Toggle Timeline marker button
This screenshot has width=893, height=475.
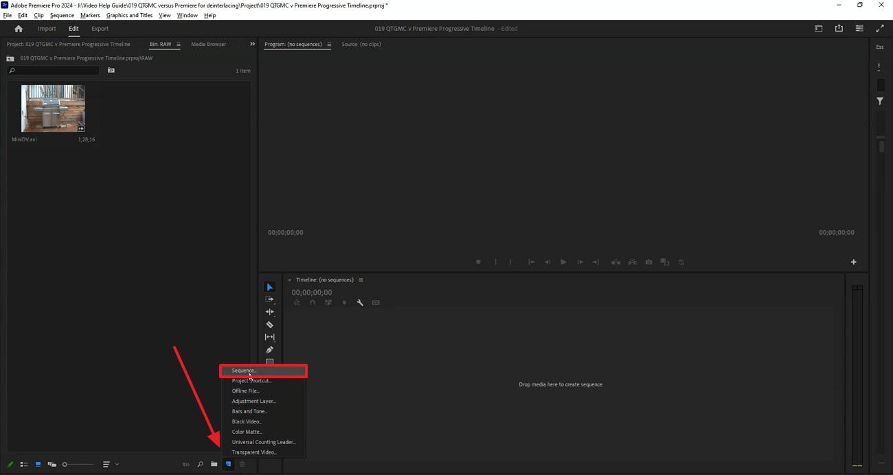(344, 303)
